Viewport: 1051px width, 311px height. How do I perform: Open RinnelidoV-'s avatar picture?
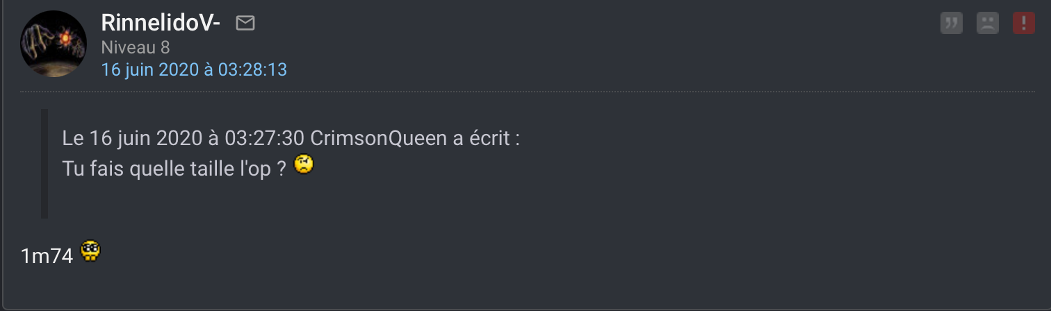[x=54, y=44]
